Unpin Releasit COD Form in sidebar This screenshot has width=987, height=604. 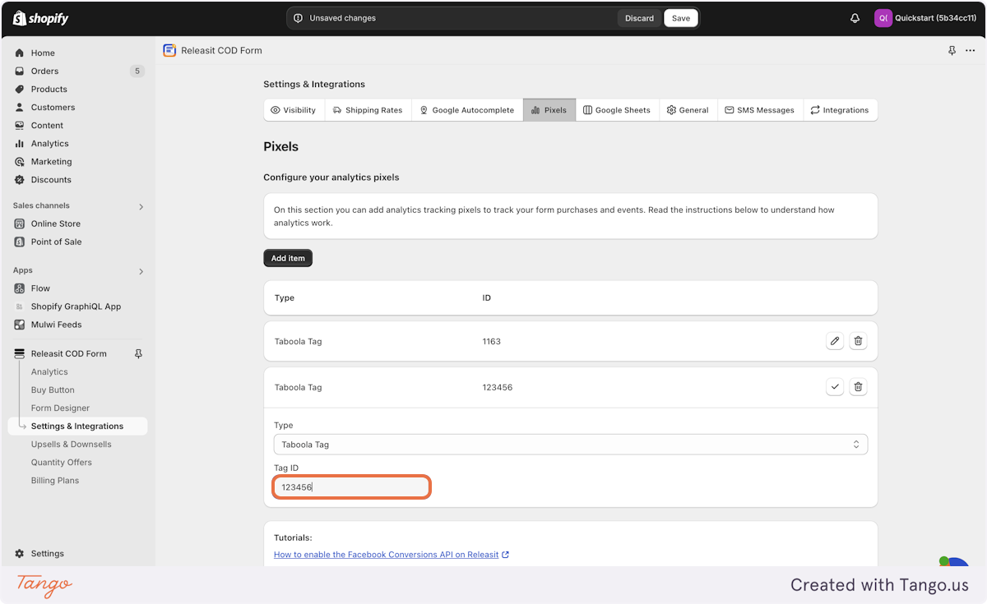138,353
